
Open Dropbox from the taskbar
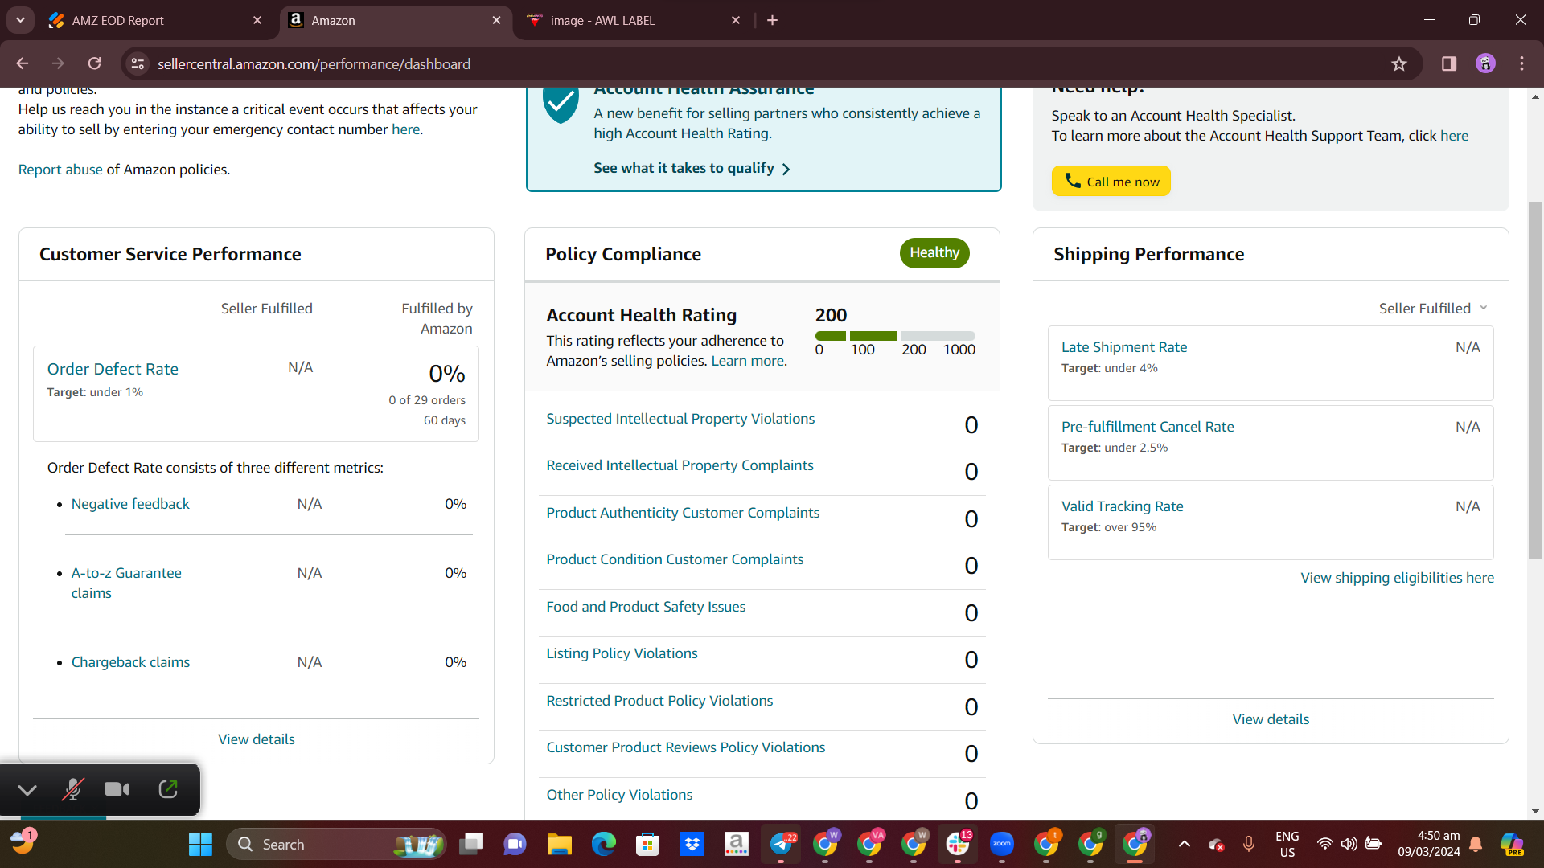coord(692,844)
